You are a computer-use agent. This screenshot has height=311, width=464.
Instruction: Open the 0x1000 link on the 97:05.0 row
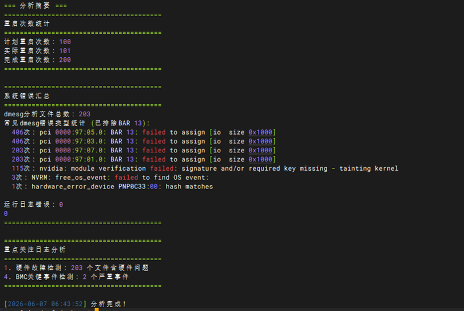[x=260, y=132]
